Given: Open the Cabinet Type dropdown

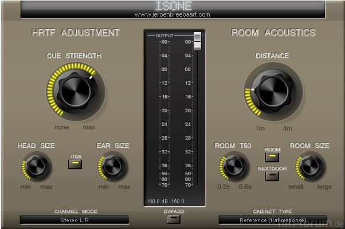Looking at the screenshot, I should 272,220.
